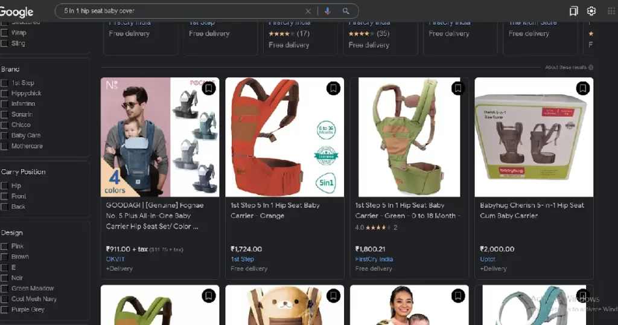Enable the 1st Step brand filter
This screenshot has height=325, width=618.
coord(4,83)
